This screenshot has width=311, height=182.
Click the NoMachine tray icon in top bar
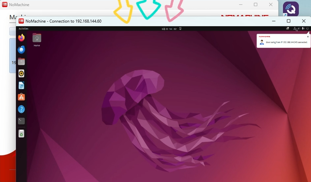coord(288,29)
